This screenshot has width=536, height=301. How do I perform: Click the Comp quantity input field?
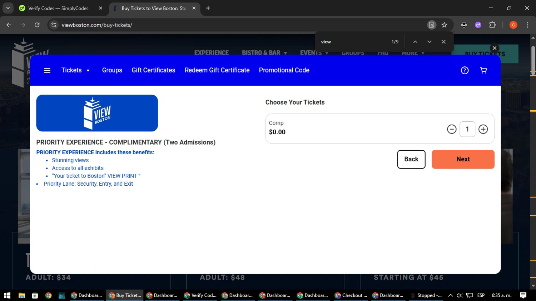[x=467, y=129]
